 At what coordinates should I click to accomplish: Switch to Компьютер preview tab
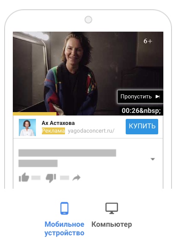[x=112, y=225]
